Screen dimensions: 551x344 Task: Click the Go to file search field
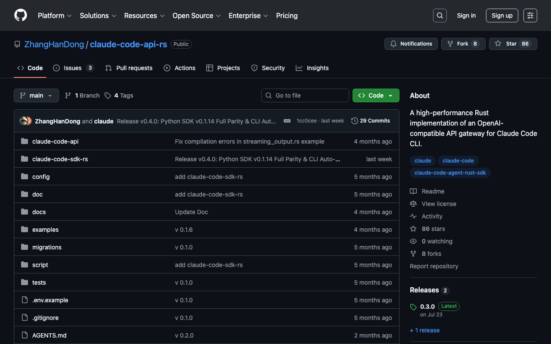coord(305,95)
